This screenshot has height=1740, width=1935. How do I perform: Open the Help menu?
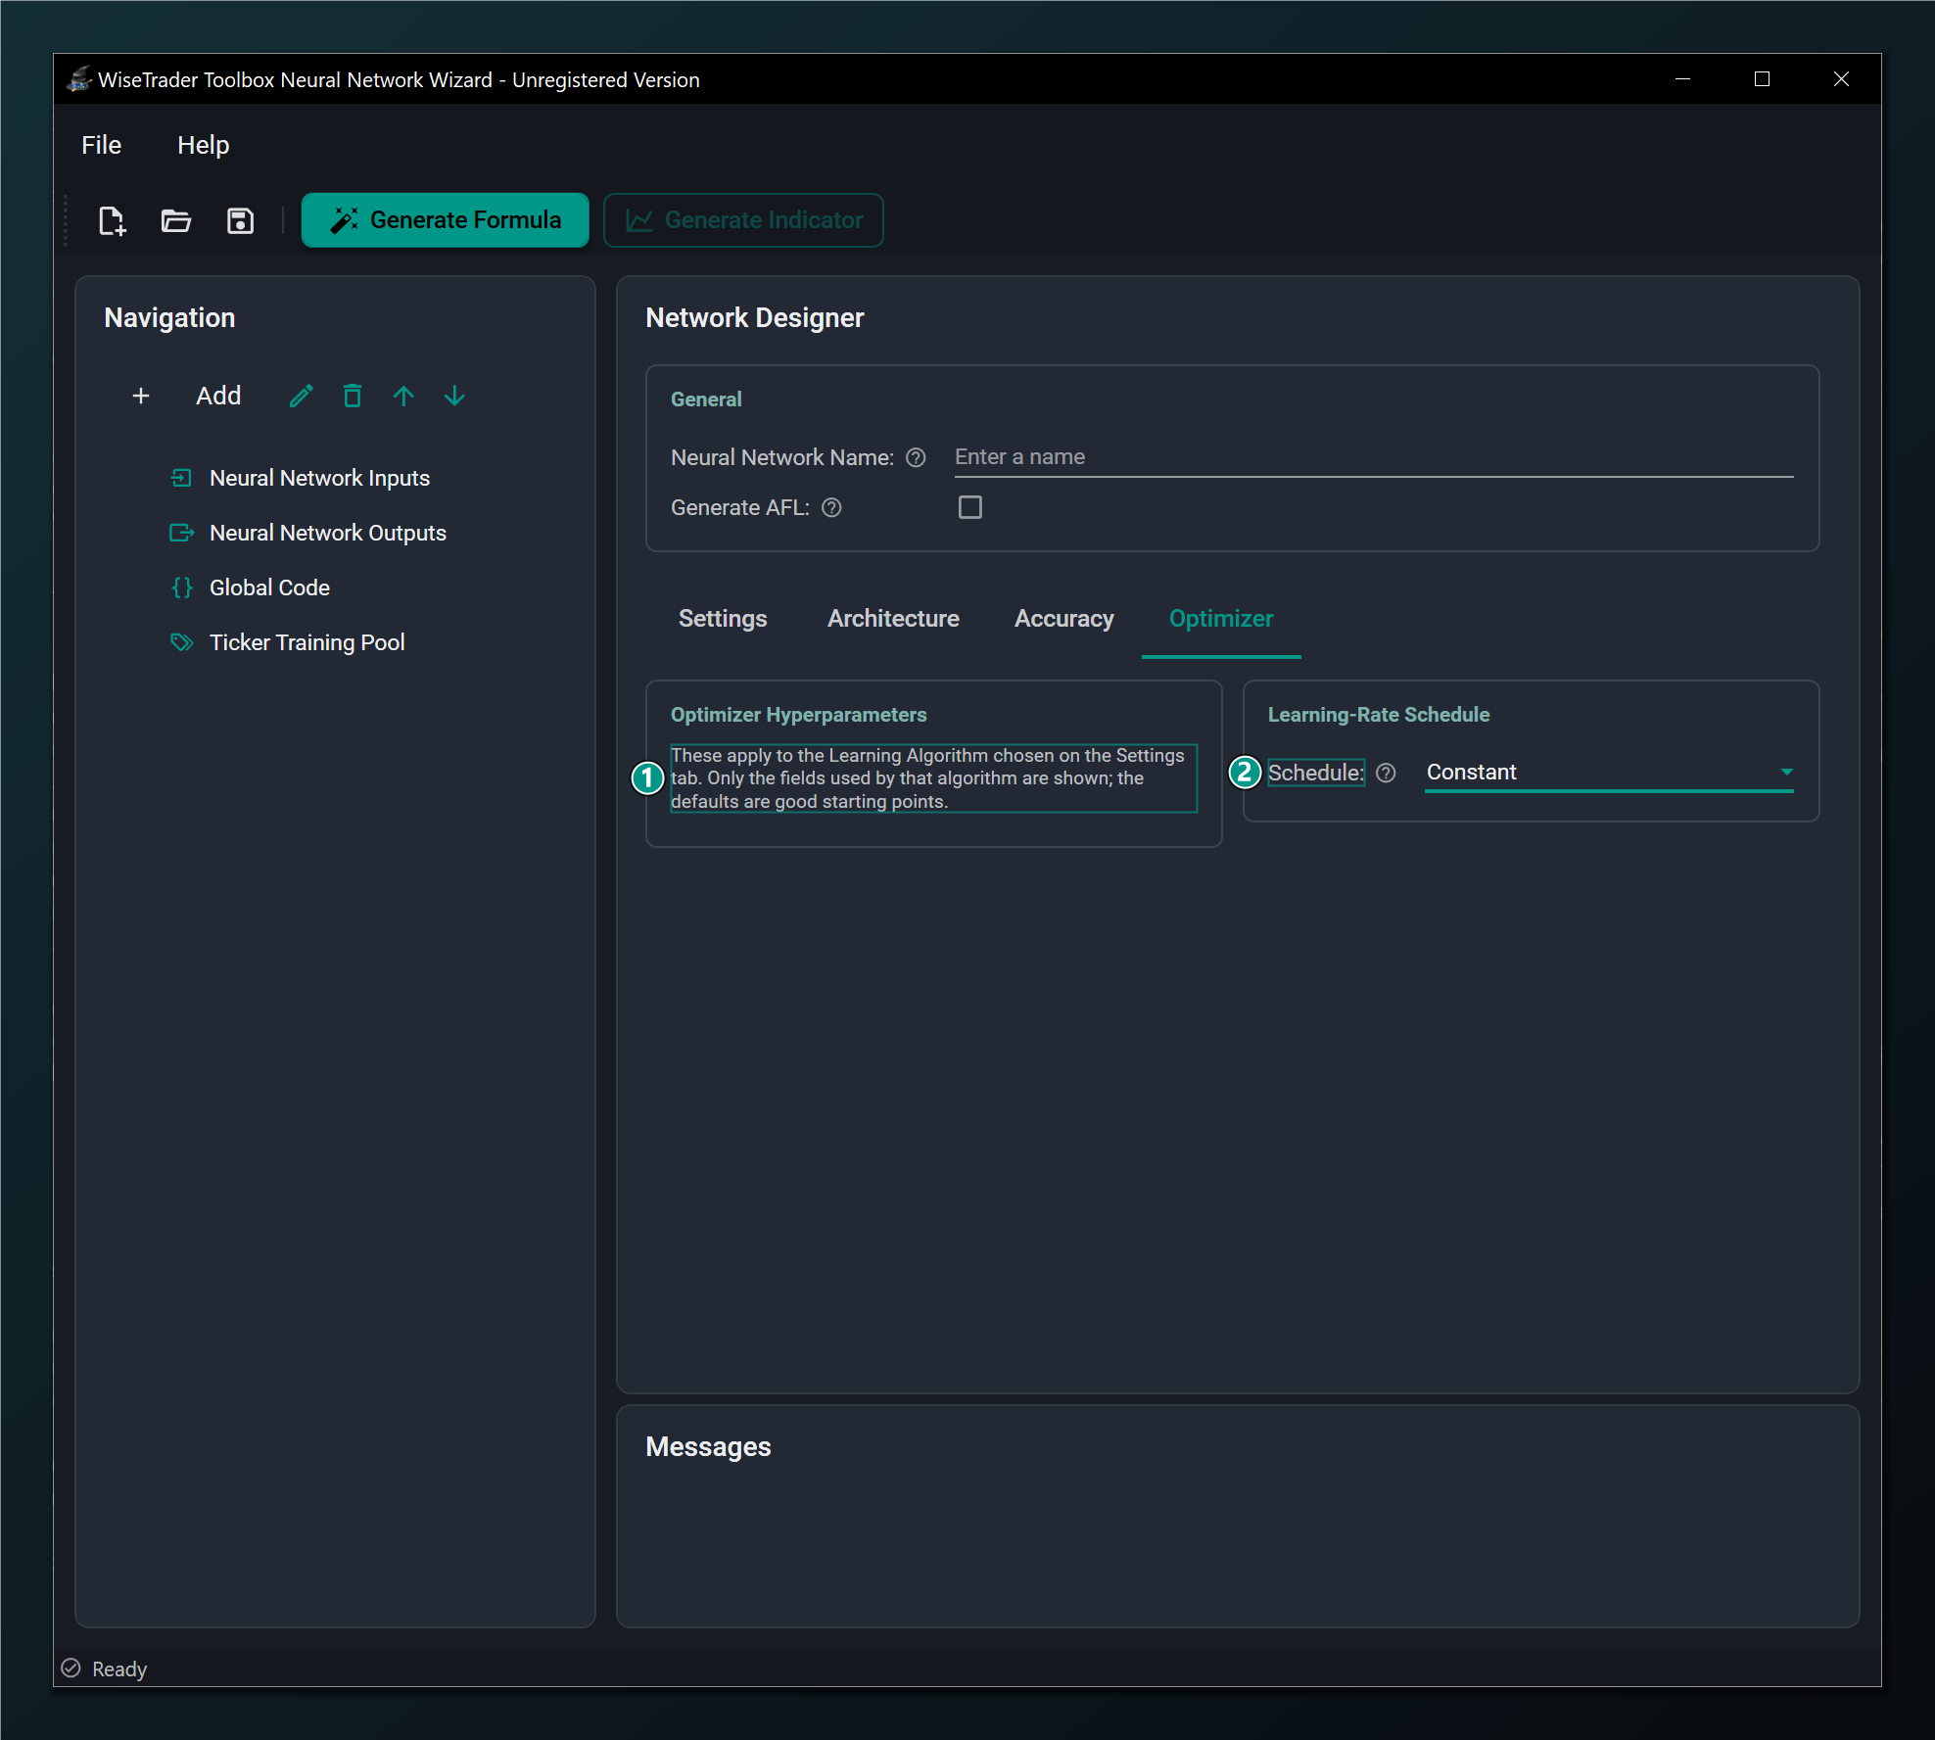(203, 145)
